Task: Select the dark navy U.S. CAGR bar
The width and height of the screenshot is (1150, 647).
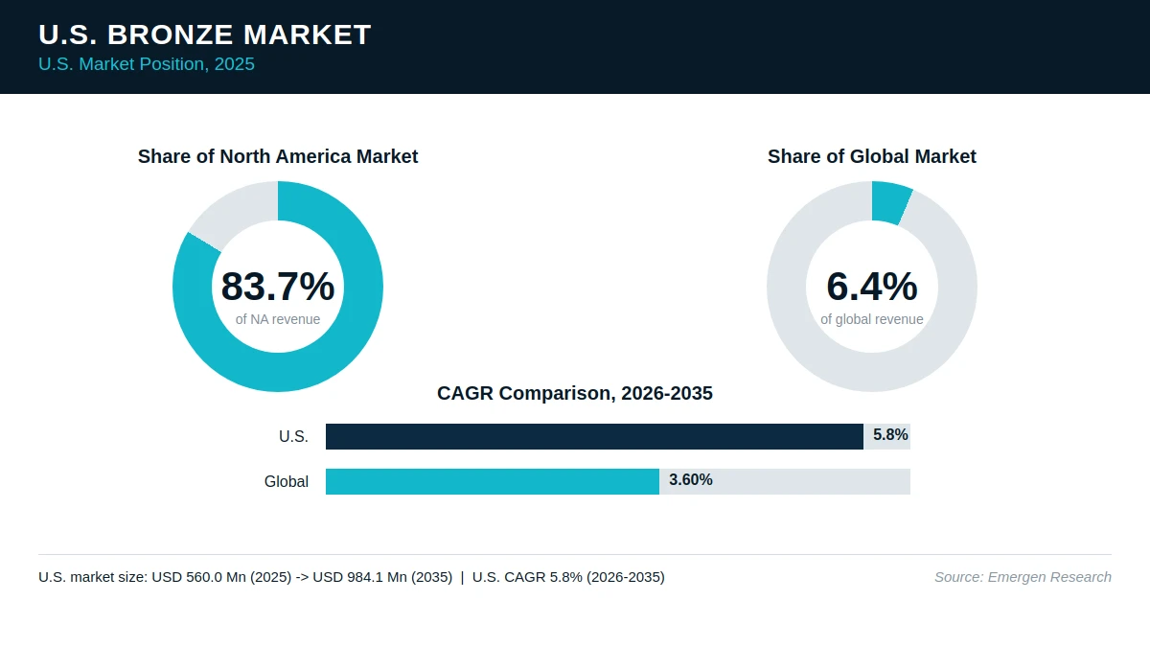Action: pos(594,436)
